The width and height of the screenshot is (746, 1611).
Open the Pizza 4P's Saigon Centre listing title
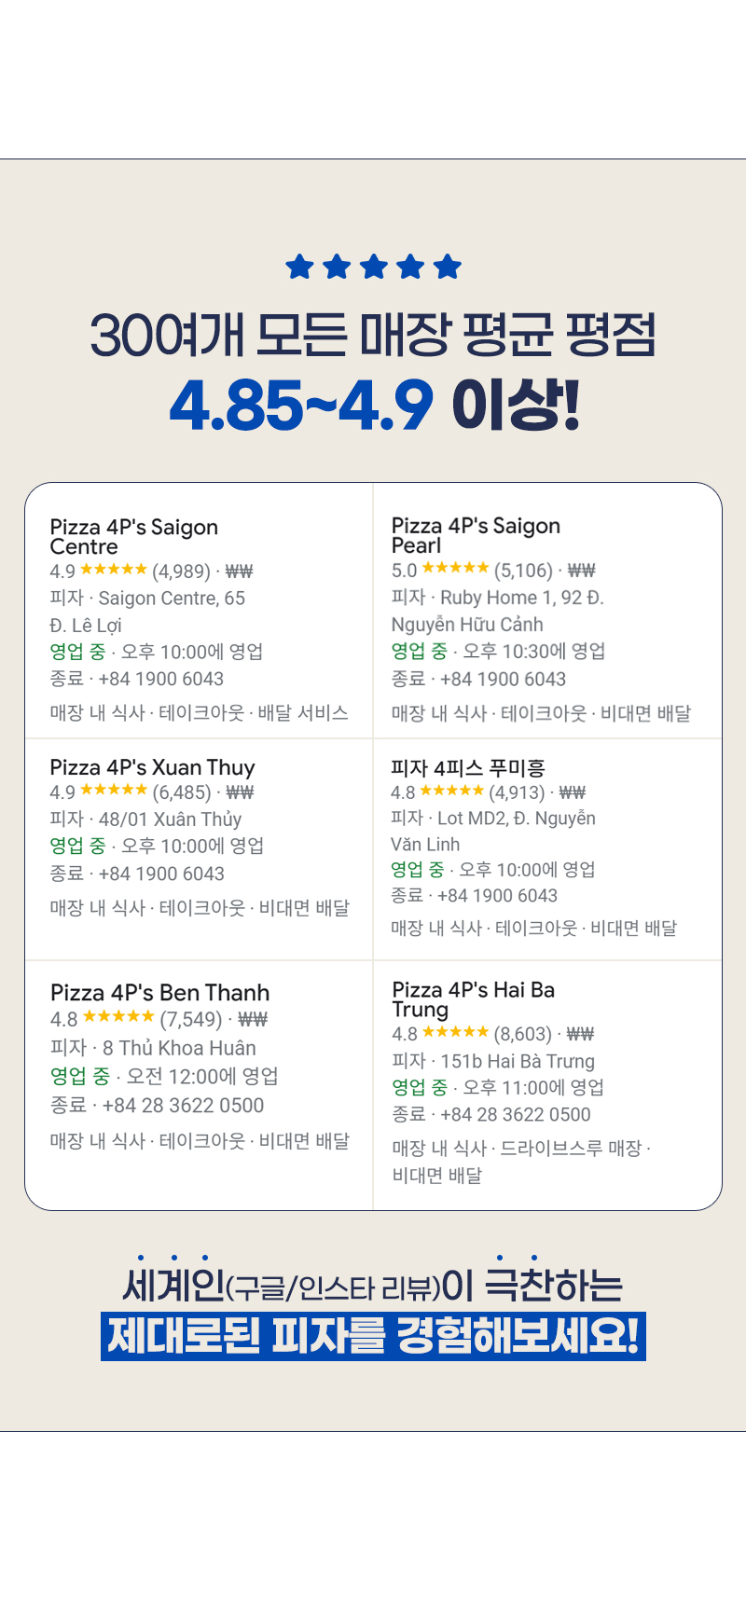133,536
